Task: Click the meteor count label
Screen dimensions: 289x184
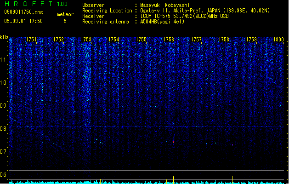Action: point(65,14)
